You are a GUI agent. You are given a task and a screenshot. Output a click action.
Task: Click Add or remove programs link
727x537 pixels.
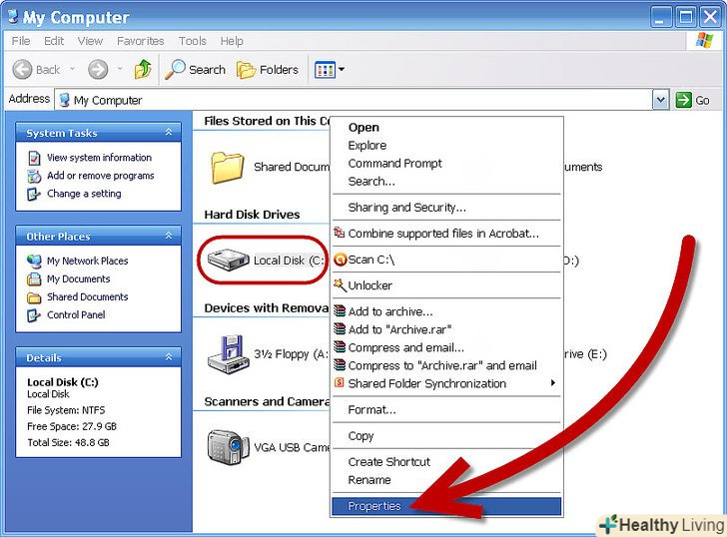click(101, 176)
